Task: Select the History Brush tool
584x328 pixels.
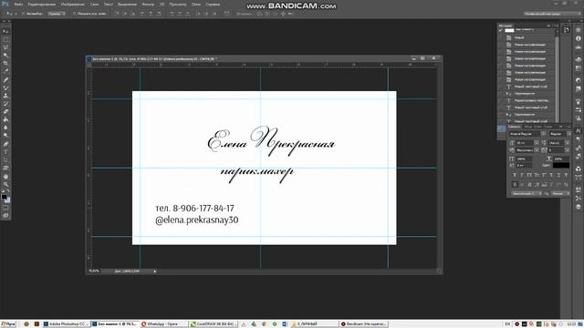Action: pyautogui.click(x=5, y=104)
